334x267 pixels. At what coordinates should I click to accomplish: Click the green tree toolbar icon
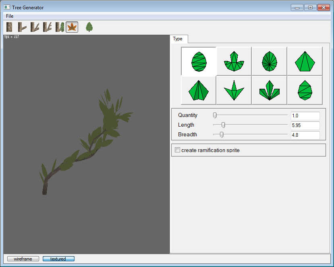point(89,27)
